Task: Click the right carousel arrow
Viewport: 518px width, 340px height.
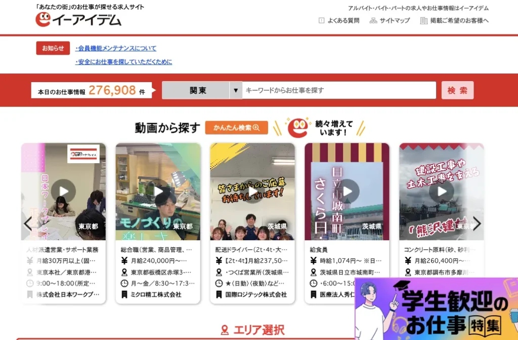Action: point(477,223)
